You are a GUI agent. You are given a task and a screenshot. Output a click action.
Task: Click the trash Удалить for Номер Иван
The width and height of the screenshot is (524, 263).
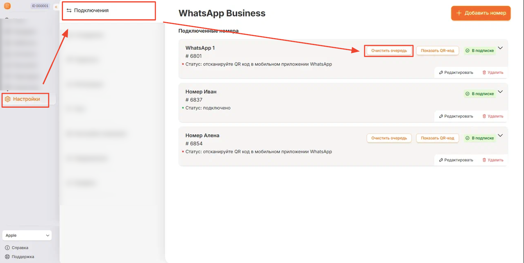click(493, 116)
